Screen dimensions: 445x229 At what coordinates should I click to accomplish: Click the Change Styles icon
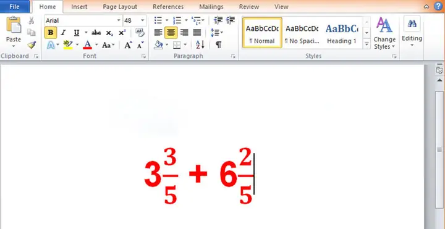coord(384,25)
